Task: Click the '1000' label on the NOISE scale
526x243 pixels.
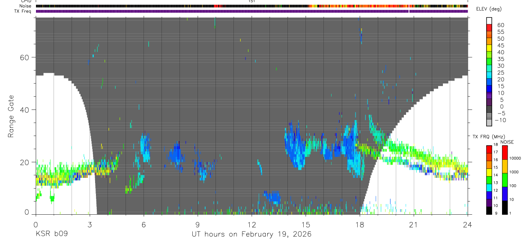Action: [x=515, y=172]
